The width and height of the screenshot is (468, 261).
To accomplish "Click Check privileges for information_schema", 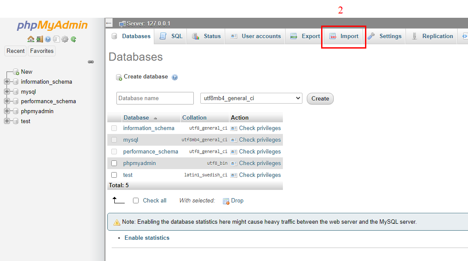I will 260,128.
